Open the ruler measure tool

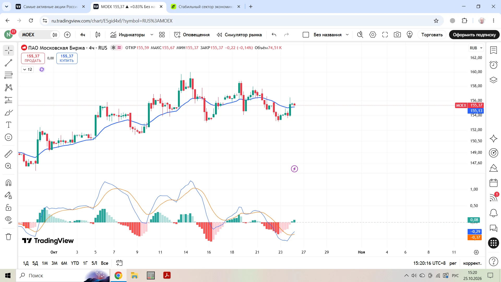tap(9, 154)
